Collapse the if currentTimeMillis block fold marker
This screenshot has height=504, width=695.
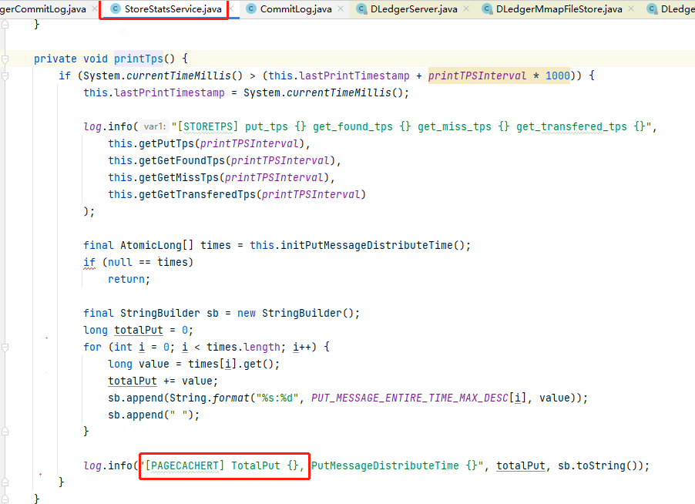(5, 76)
